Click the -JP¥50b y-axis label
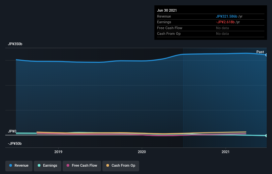The width and height of the screenshot is (272, 174). (x=15, y=143)
